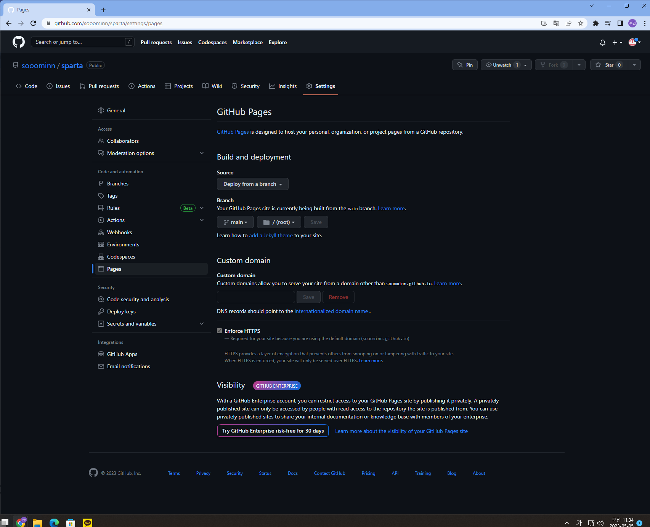
Task: Star the sparta repository
Action: pyautogui.click(x=609, y=65)
